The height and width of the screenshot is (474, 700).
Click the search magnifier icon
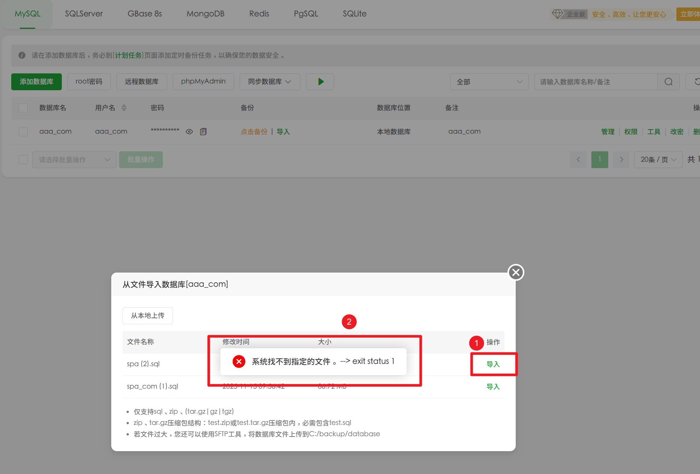[669, 82]
